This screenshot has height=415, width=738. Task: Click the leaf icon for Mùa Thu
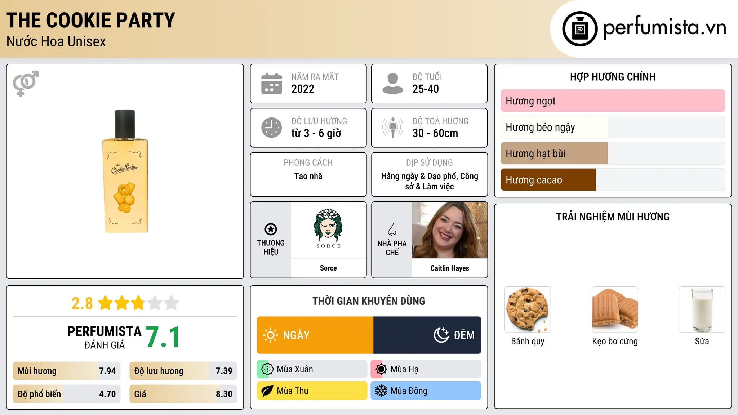pos(267,391)
